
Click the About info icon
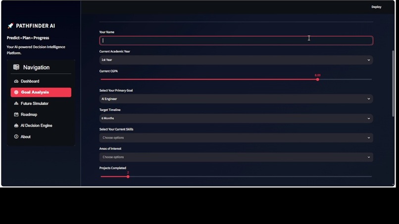tap(16, 136)
